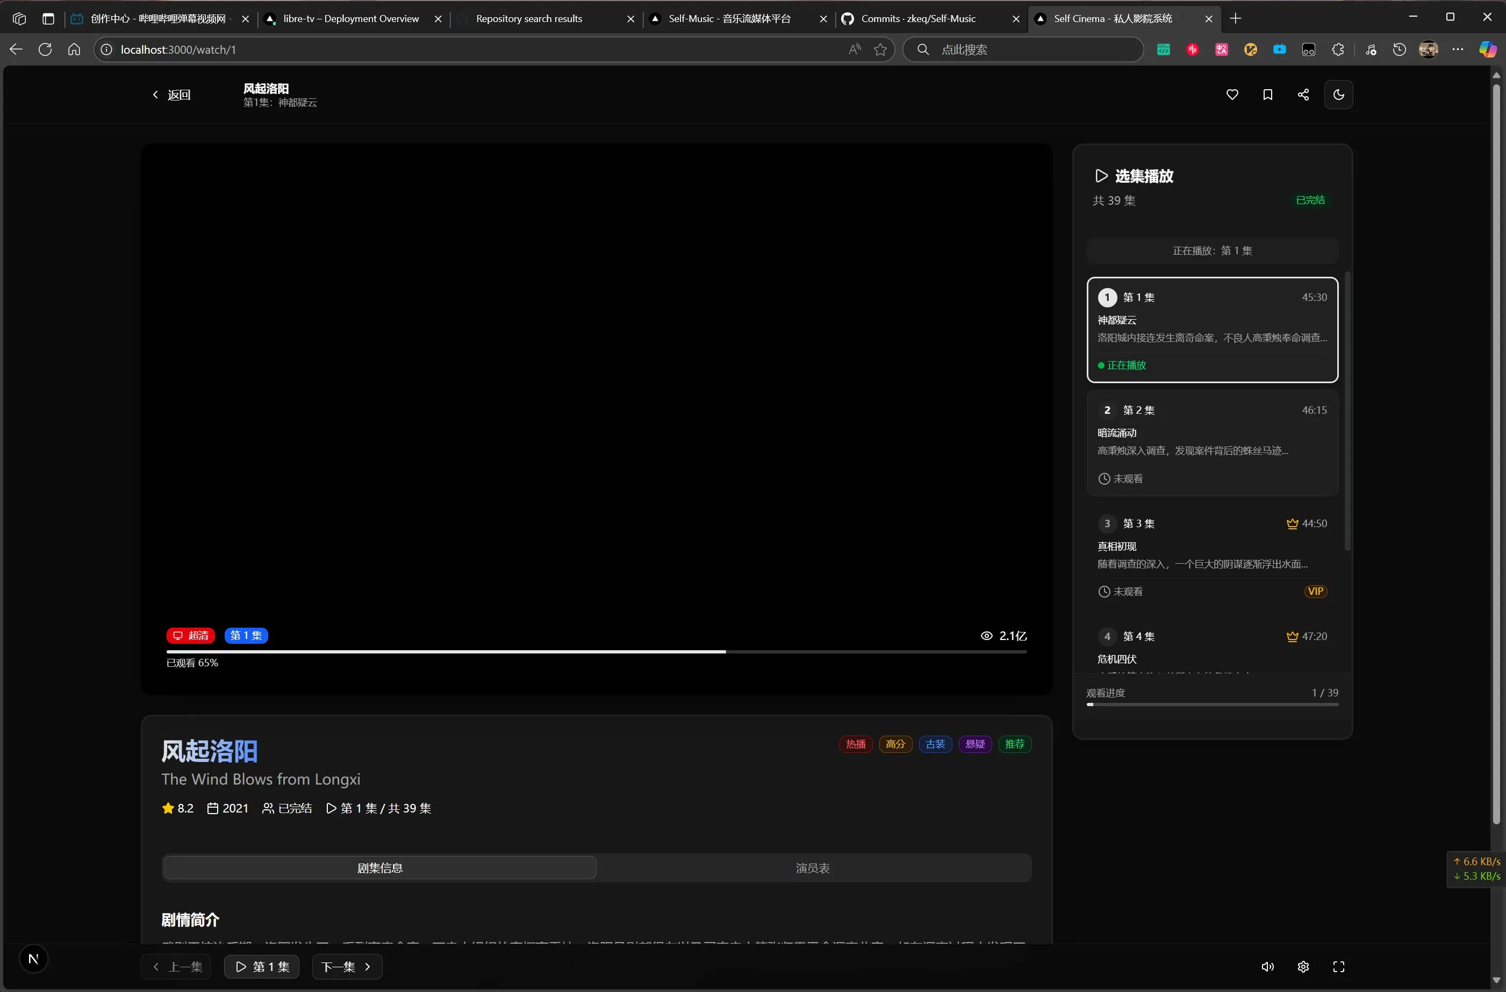Seek on the video progress bar
Viewport: 1506px width, 992px height.
tap(596, 651)
